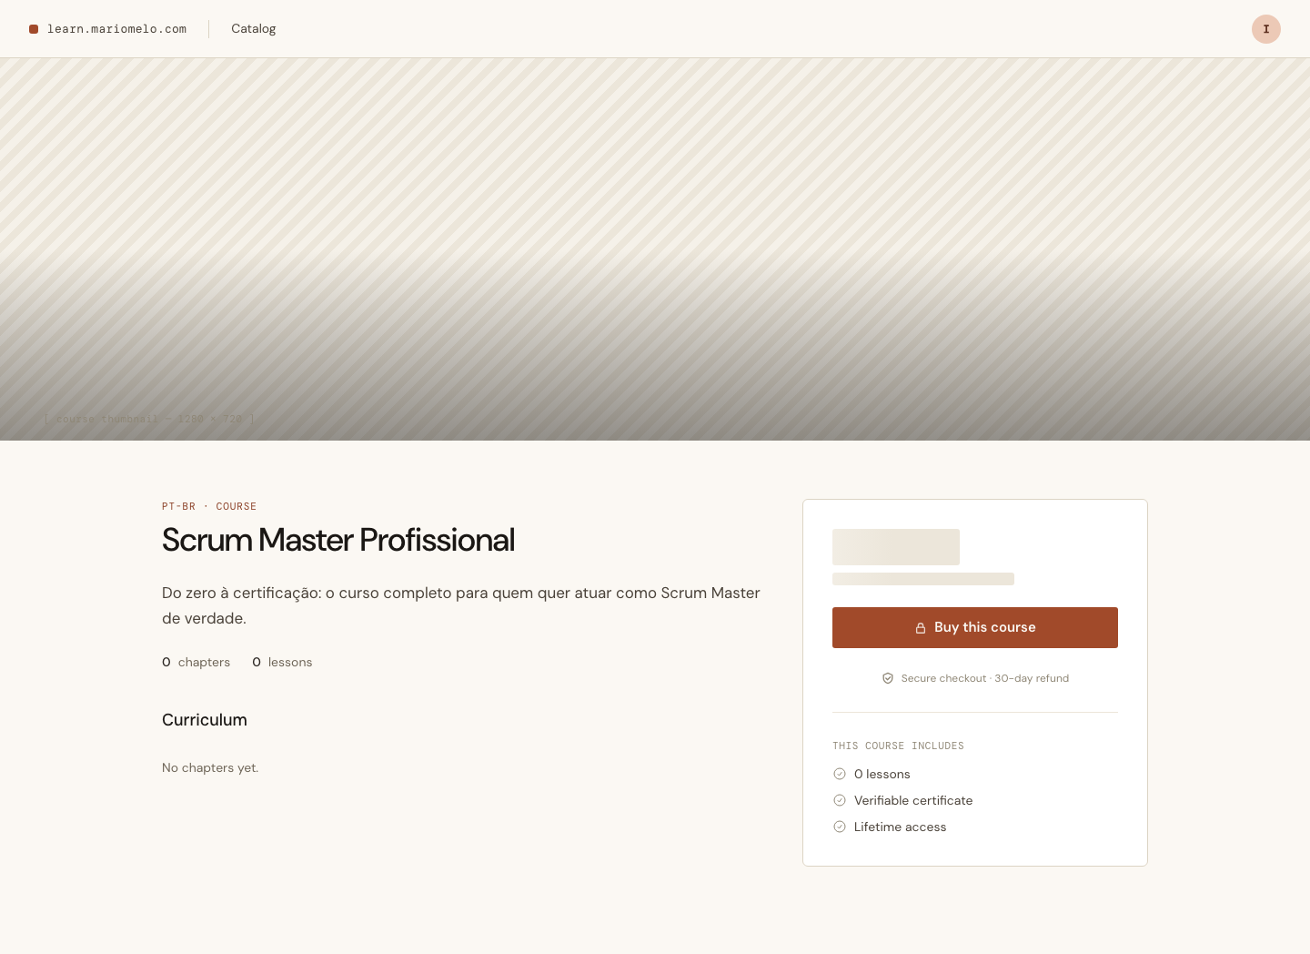
Task: Click "Secure checkout · 30-day refund" text
Action: tap(985, 678)
